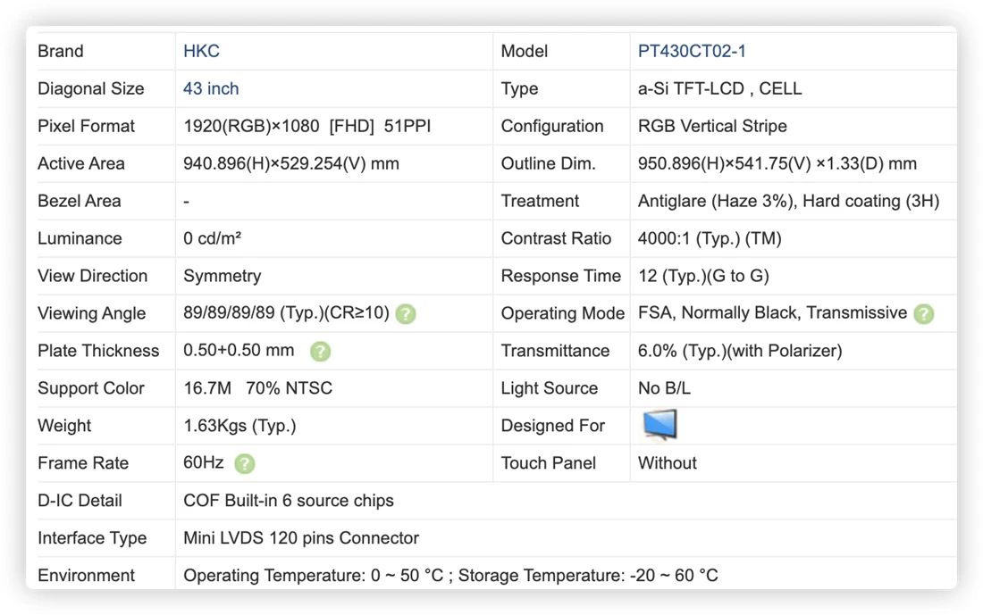This screenshot has width=983, height=615.
Task: Click help icon beside Operating Mode value
Action: [x=923, y=314]
